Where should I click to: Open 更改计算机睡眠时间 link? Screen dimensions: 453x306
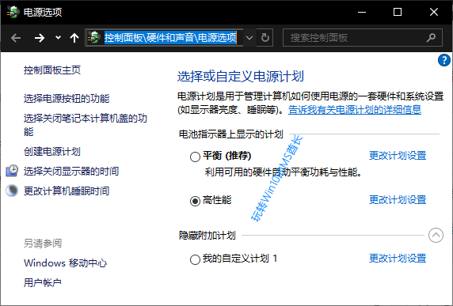[67, 191]
